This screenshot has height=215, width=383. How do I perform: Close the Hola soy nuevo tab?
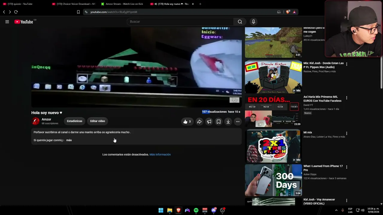pos(193,4)
